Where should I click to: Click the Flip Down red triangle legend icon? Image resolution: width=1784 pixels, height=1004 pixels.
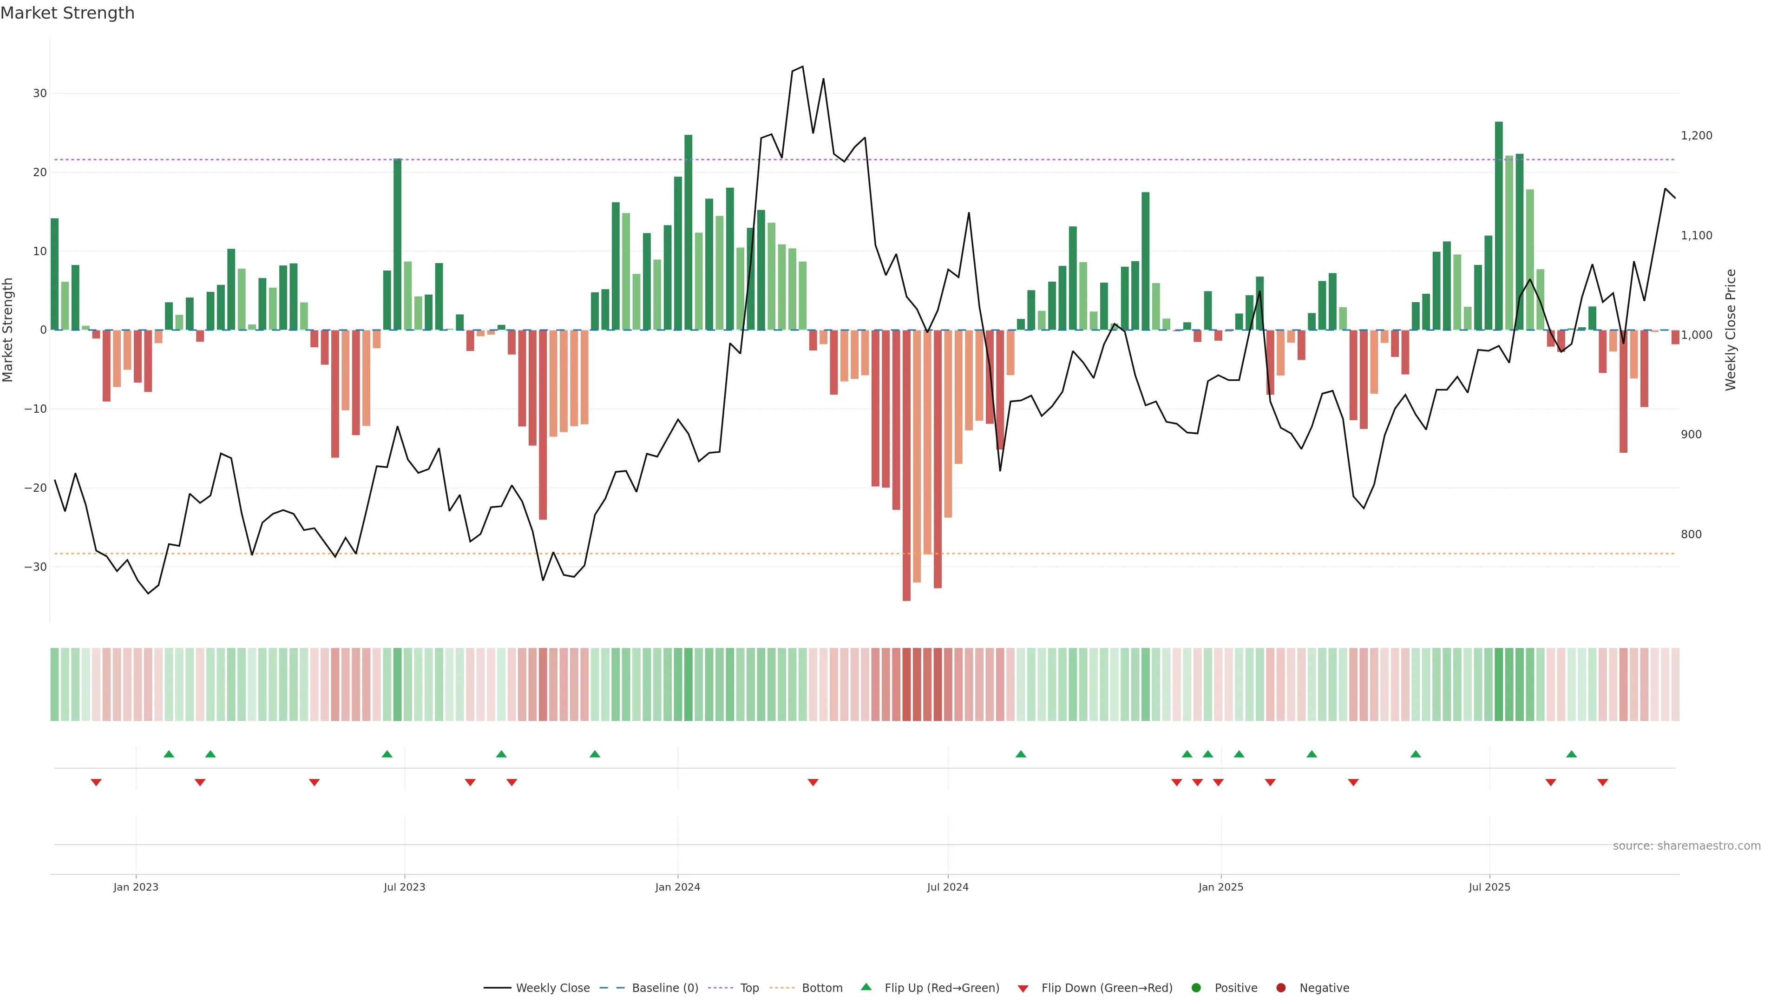[1023, 988]
